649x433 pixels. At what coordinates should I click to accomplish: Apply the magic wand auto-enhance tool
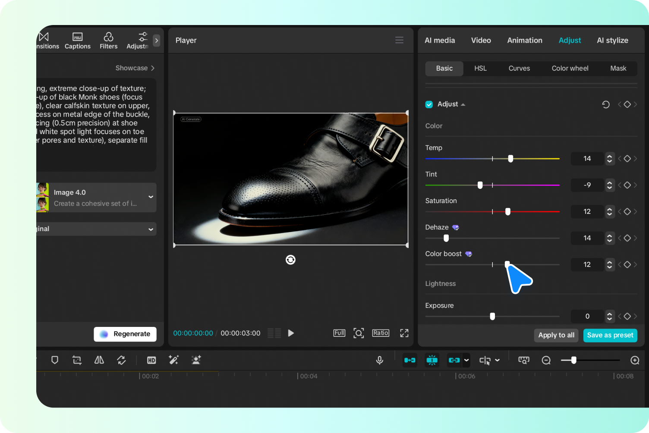click(x=174, y=360)
